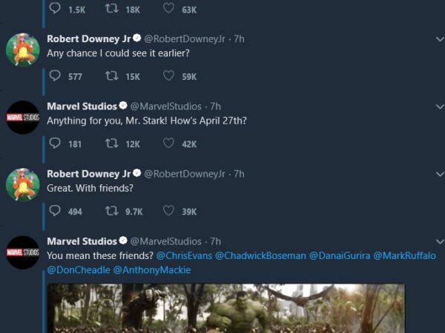This screenshot has width=445, height=333.
Task: Reply to the 'How's April 27th?' tweet
Action: click(x=56, y=144)
